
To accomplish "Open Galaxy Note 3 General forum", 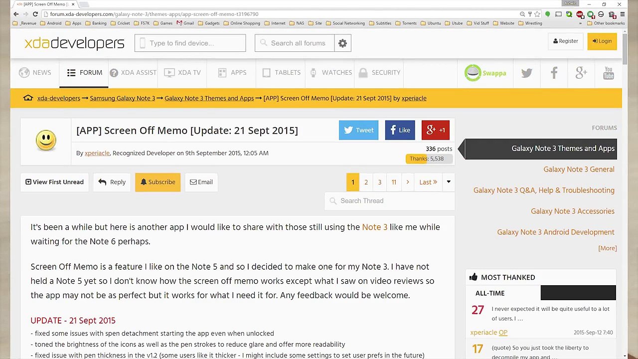I will click(x=579, y=170).
